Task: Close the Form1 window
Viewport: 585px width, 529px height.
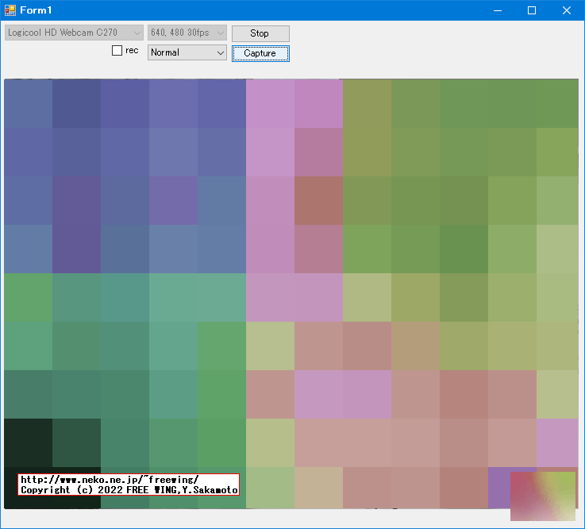Action: [x=567, y=10]
